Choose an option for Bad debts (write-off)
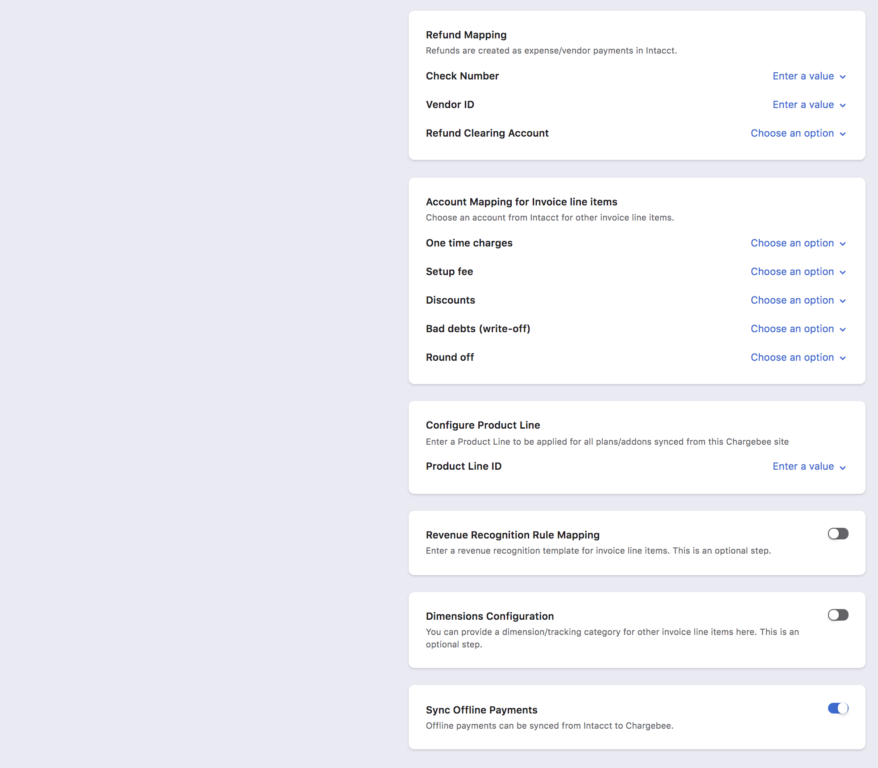878x768 pixels. point(798,329)
